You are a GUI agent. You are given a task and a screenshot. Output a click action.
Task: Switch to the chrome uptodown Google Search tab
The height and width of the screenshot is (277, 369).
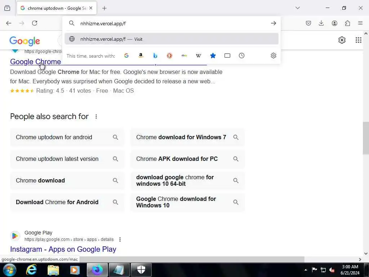(57, 8)
